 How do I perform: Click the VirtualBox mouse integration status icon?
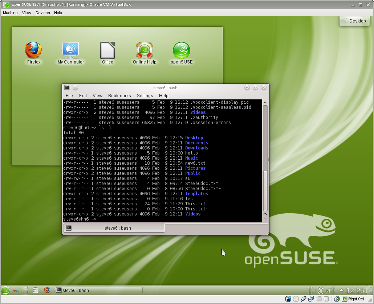[337, 299]
